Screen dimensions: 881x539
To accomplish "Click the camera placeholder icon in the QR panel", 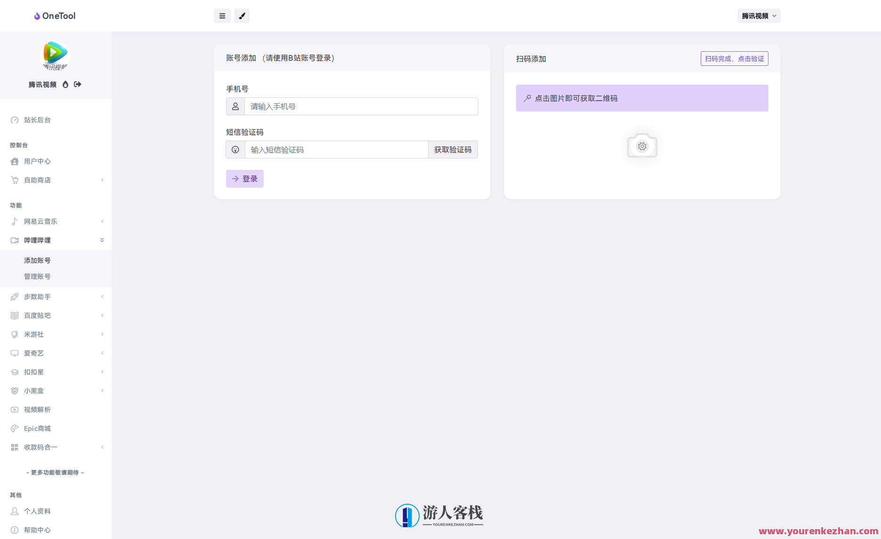I will pos(642,146).
